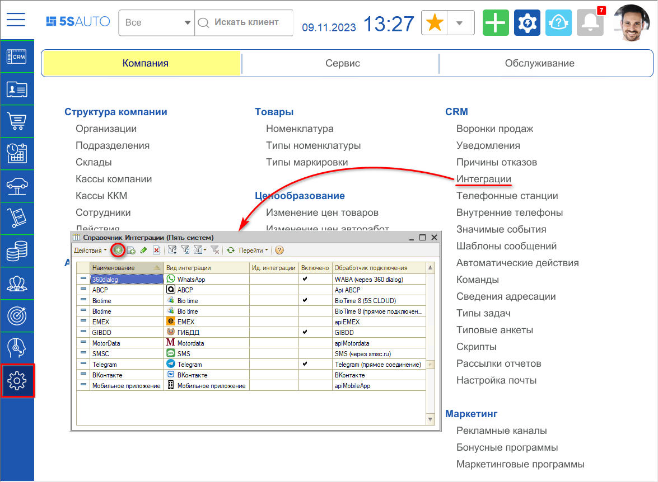Open the user profile avatar
This screenshot has width=658, height=482.
pos(632,22)
